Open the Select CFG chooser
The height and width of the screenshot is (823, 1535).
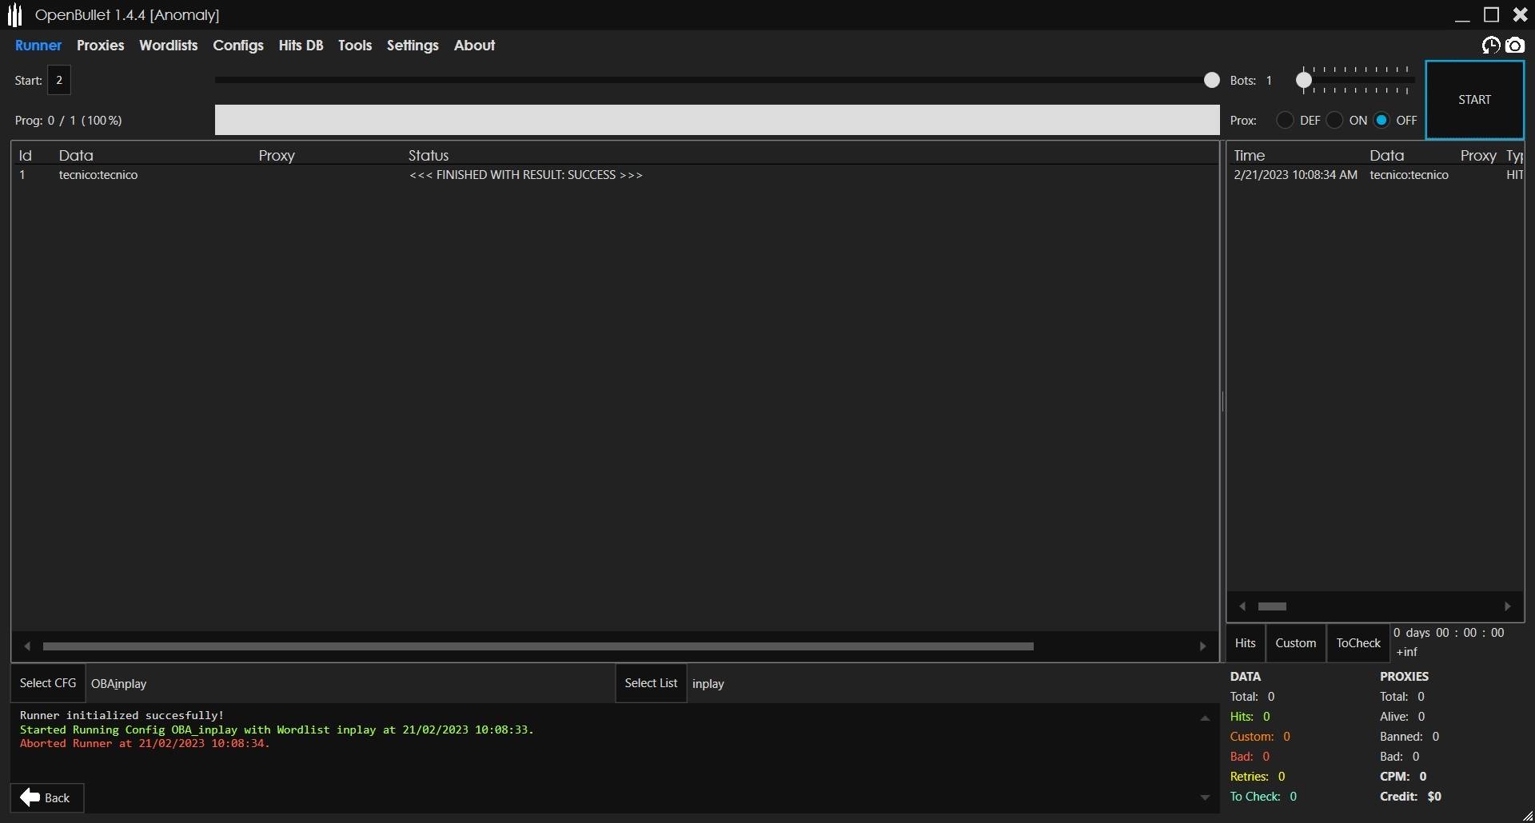pyautogui.click(x=48, y=683)
